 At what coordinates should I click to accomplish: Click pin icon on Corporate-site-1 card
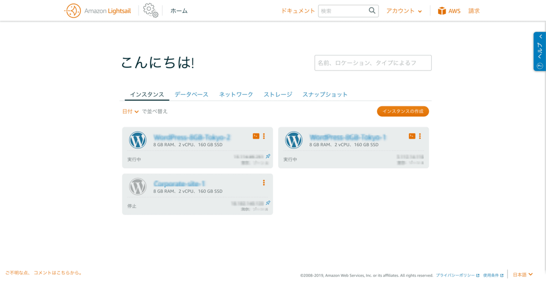click(x=268, y=203)
